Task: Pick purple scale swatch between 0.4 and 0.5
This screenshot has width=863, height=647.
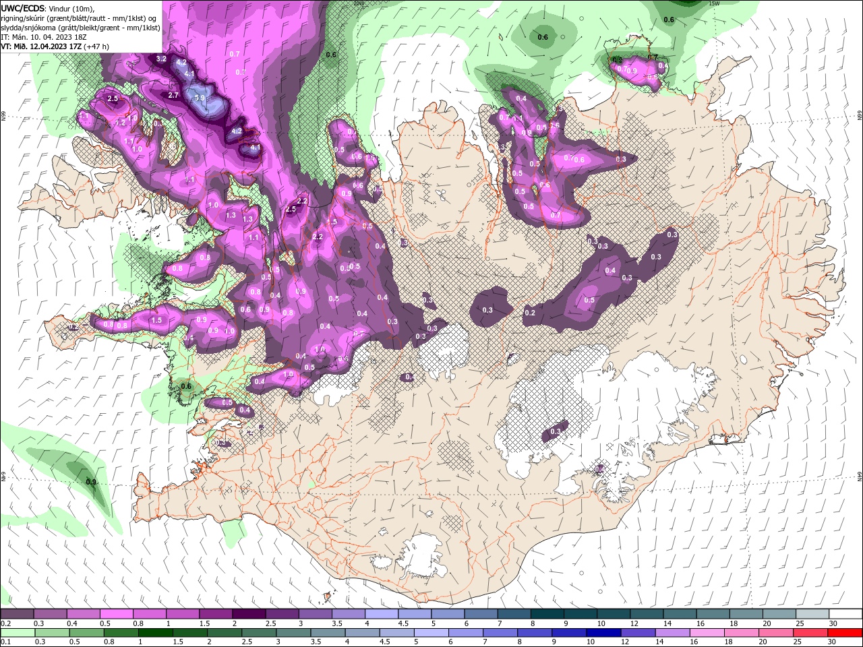Action: point(83,614)
